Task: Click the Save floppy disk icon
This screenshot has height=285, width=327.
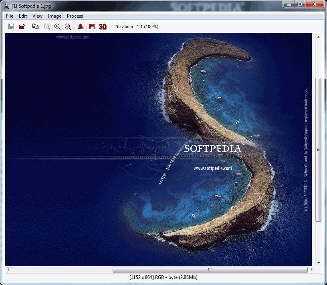Action: click(11, 26)
